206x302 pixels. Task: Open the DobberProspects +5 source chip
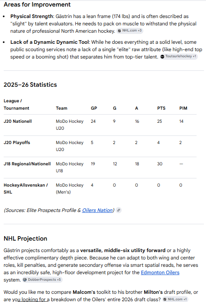(42, 279)
